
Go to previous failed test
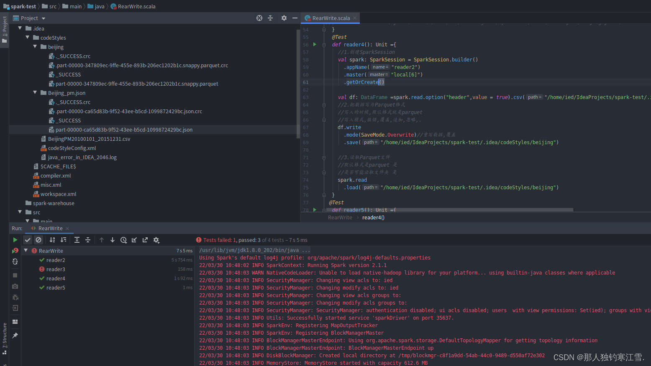[x=102, y=240]
